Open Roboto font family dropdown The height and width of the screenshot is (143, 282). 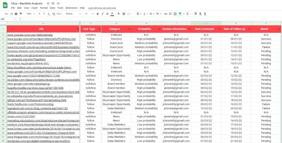(x=73, y=14)
